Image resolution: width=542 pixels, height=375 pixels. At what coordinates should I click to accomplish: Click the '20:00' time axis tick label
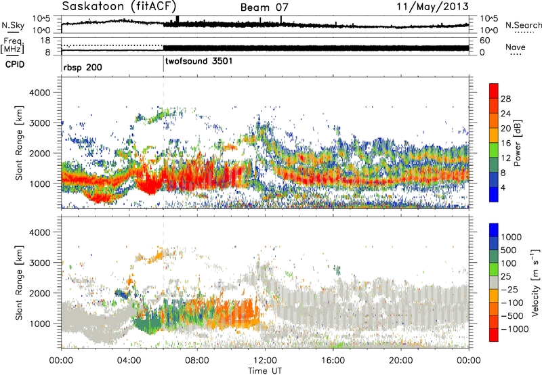pos(401,361)
